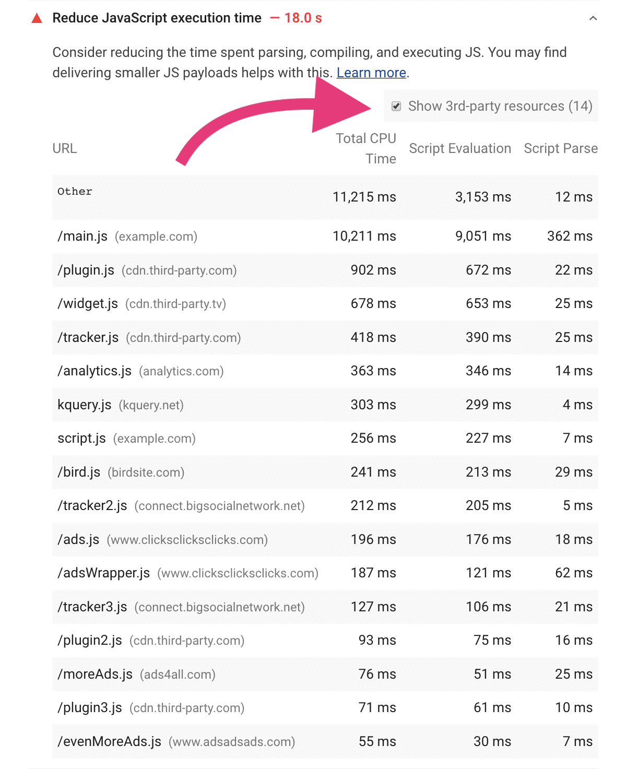Expand the Reduce JavaScript execution time audit
Viewport: 627px width, 769px height.
[x=157, y=18]
